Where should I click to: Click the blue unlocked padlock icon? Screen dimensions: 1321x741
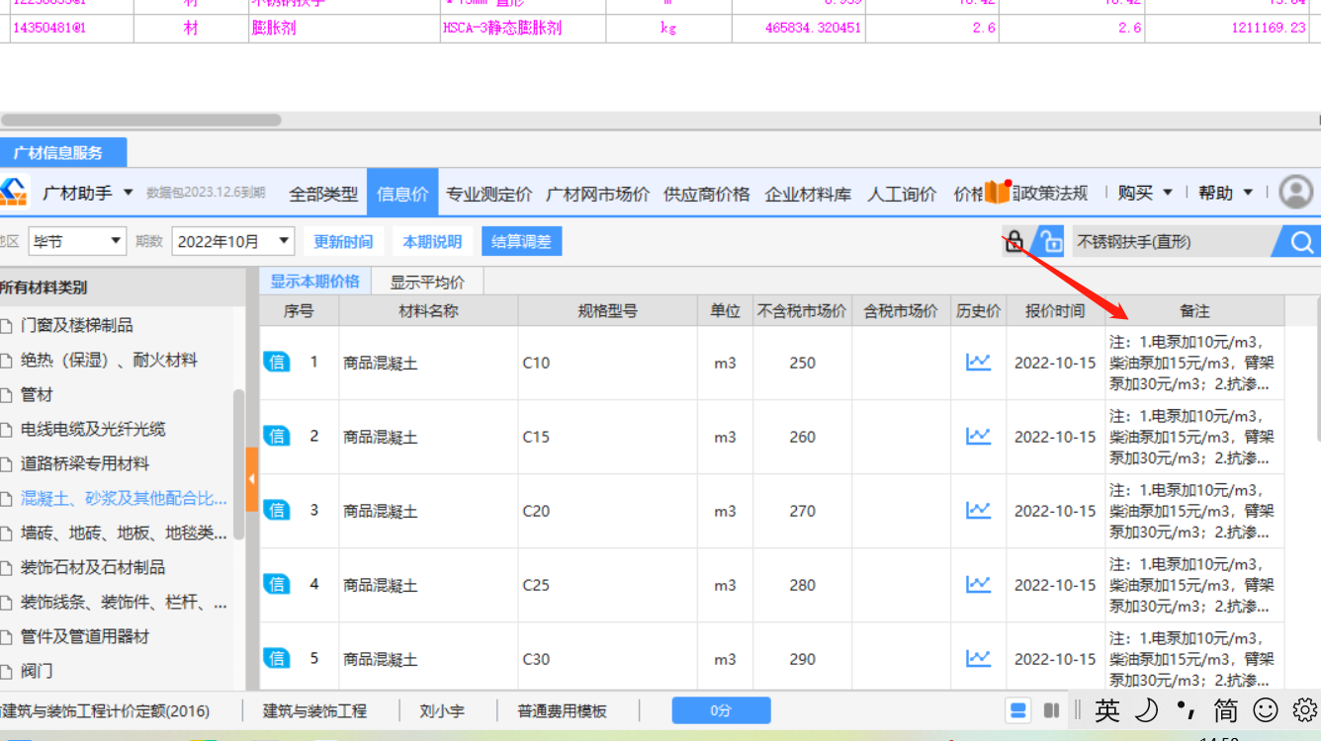pos(1050,241)
